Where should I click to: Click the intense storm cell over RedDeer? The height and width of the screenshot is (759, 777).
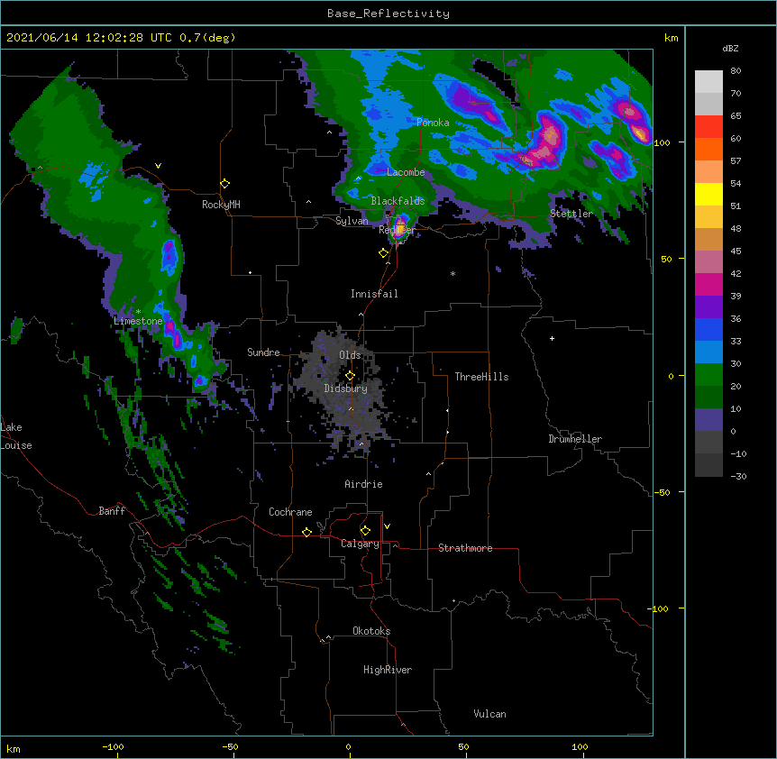[399, 226]
